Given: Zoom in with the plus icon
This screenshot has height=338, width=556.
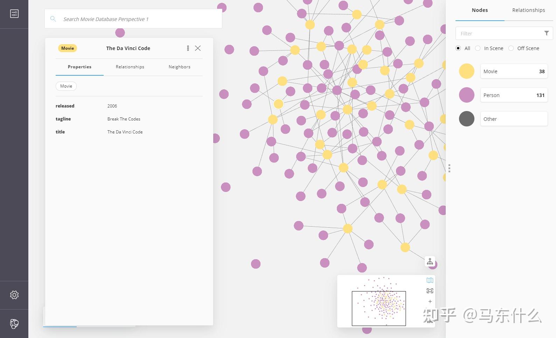Looking at the screenshot, I should click(x=430, y=301).
